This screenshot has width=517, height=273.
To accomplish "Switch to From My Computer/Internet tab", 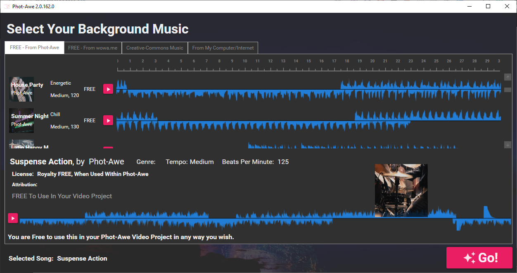I will point(223,48).
